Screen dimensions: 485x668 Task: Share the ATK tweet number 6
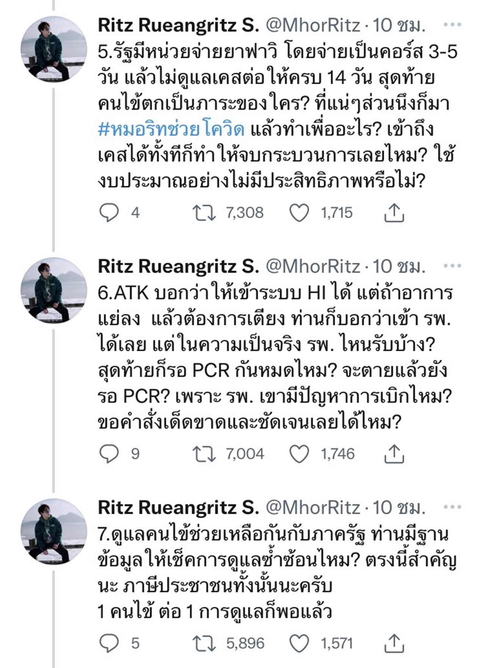tap(394, 454)
